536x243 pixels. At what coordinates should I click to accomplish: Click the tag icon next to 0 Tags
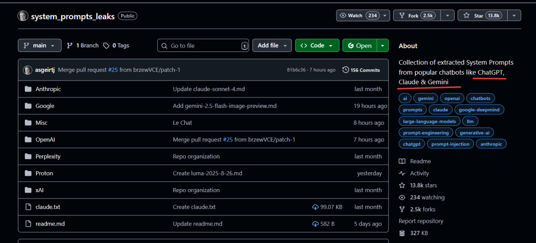pyautogui.click(x=106, y=46)
